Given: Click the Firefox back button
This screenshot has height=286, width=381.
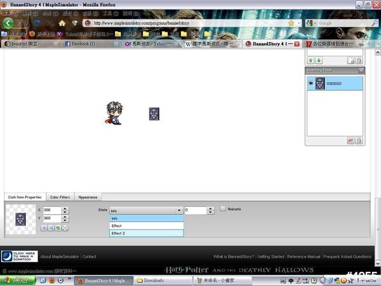Looking at the screenshot, I should point(8,24).
